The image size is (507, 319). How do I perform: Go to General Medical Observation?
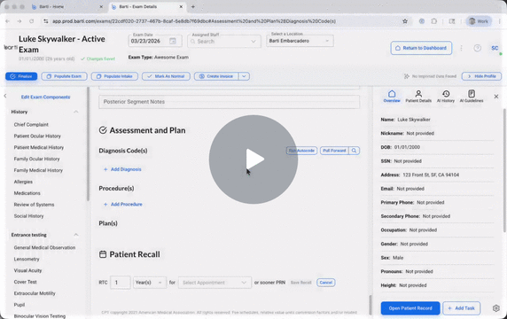[44, 247]
